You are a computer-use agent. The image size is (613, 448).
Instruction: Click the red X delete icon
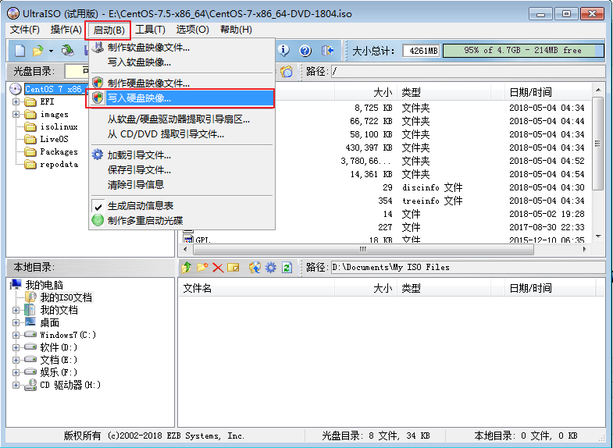(218, 268)
